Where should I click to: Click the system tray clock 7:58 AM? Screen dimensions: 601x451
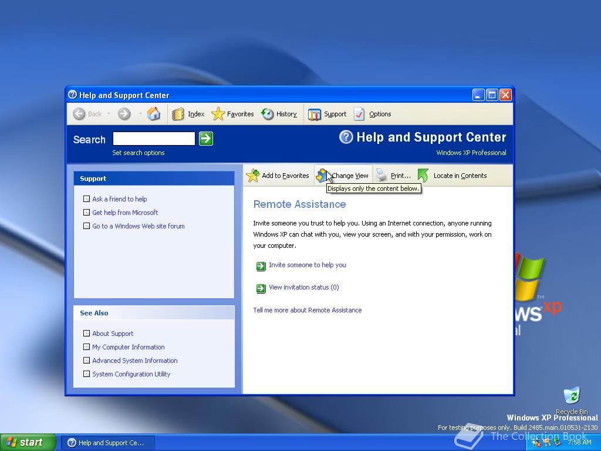[579, 442]
